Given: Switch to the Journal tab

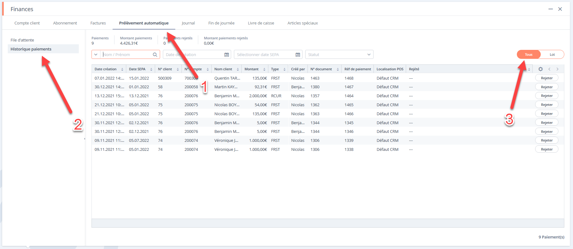Looking at the screenshot, I should coord(188,23).
